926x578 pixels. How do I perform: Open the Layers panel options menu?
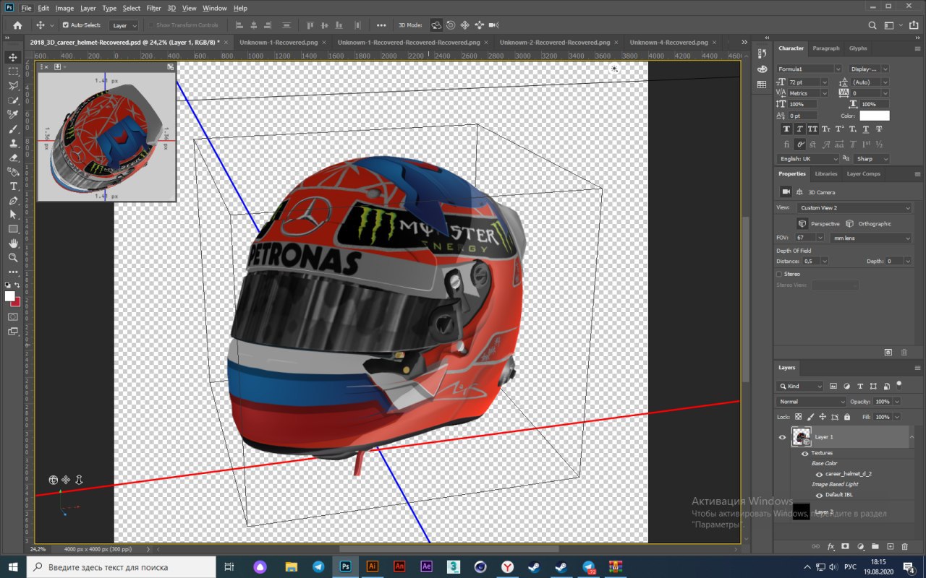[x=917, y=368]
